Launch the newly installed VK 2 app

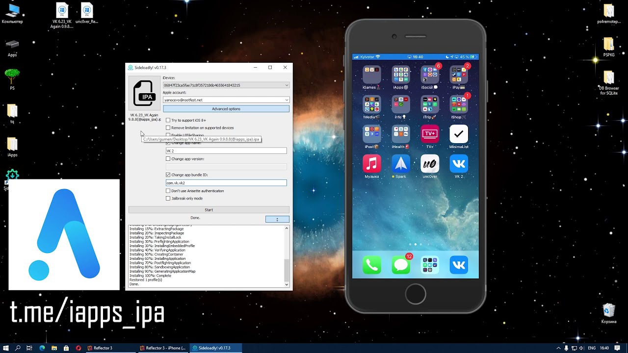click(459, 163)
